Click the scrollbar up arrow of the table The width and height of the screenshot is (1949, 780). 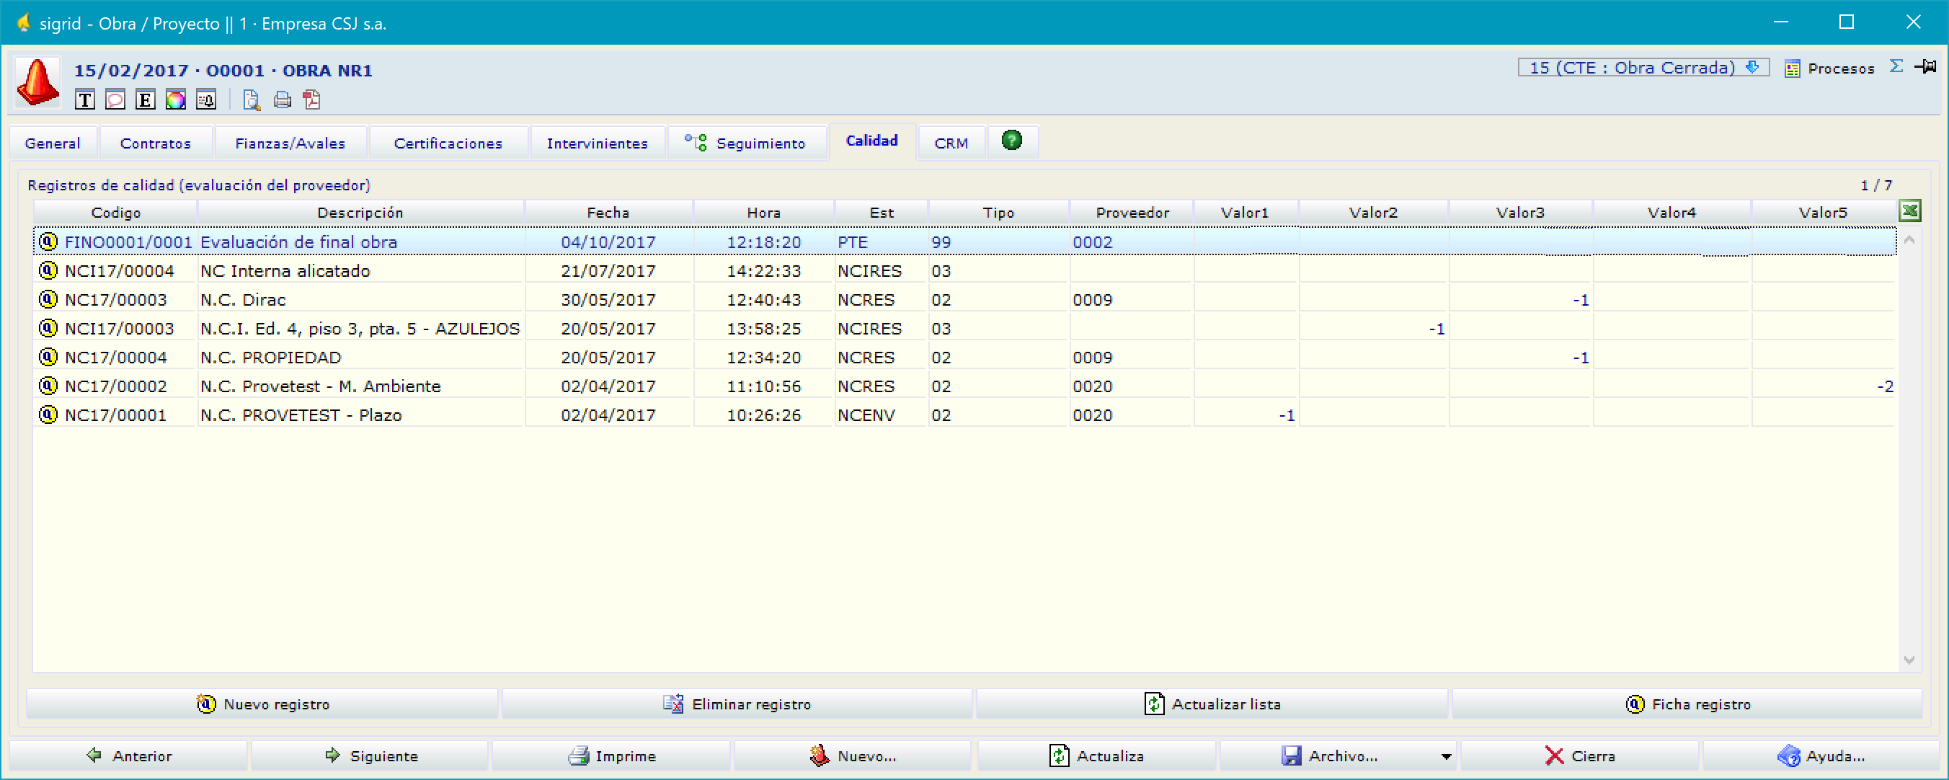[1909, 240]
